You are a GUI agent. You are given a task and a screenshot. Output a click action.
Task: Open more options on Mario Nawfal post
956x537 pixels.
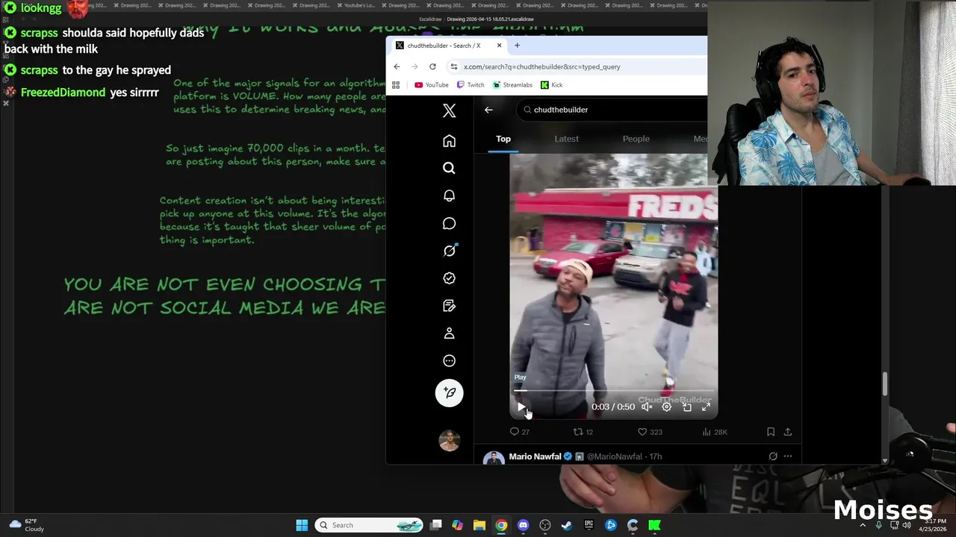[788, 456]
